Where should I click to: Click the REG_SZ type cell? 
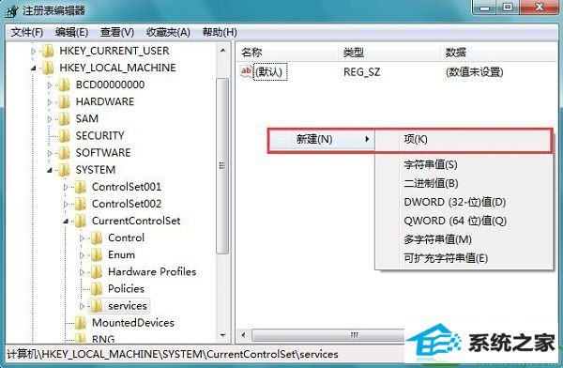click(x=361, y=72)
